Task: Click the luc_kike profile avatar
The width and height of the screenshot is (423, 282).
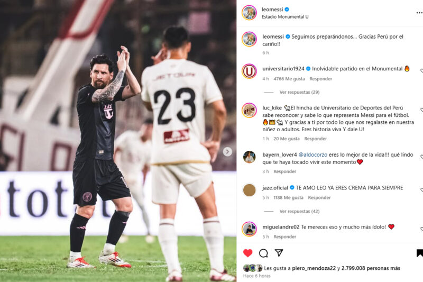Action: coord(249,110)
